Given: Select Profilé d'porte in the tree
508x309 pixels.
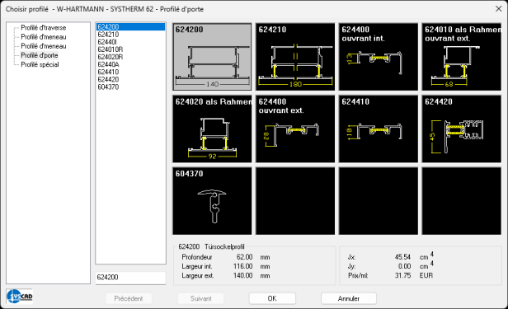Looking at the screenshot, I should pyautogui.click(x=40, y=55).
